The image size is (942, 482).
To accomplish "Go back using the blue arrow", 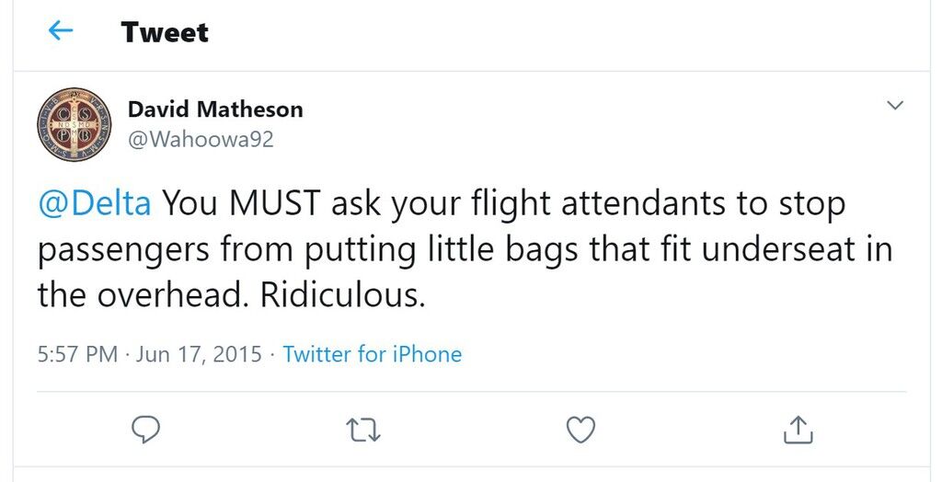I will pos(61,30).
